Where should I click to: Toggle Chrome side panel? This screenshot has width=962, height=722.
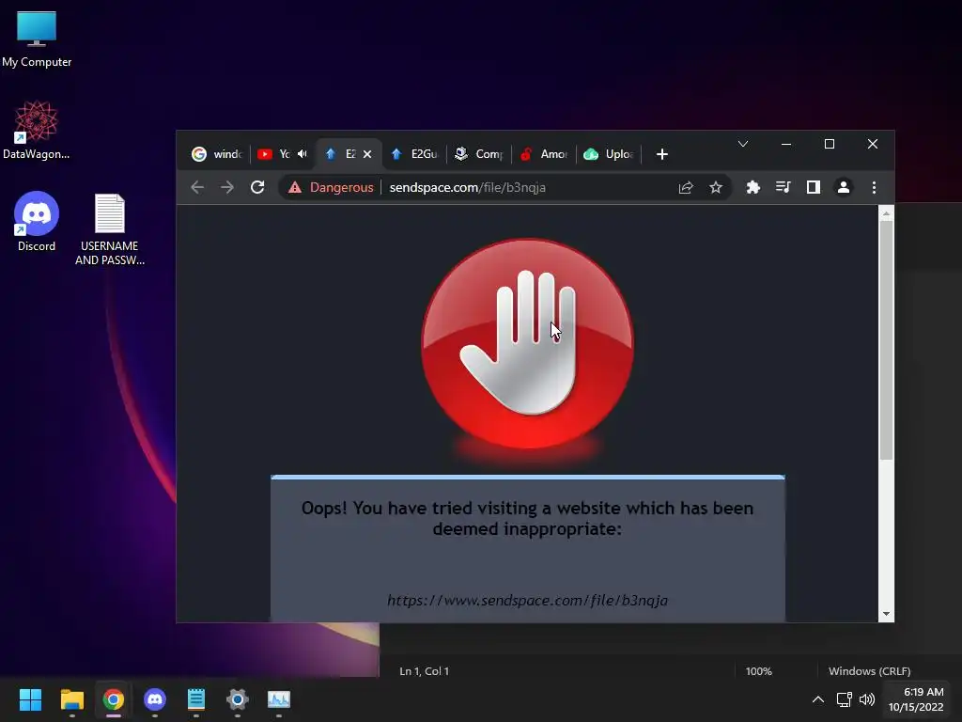(814, 187)
